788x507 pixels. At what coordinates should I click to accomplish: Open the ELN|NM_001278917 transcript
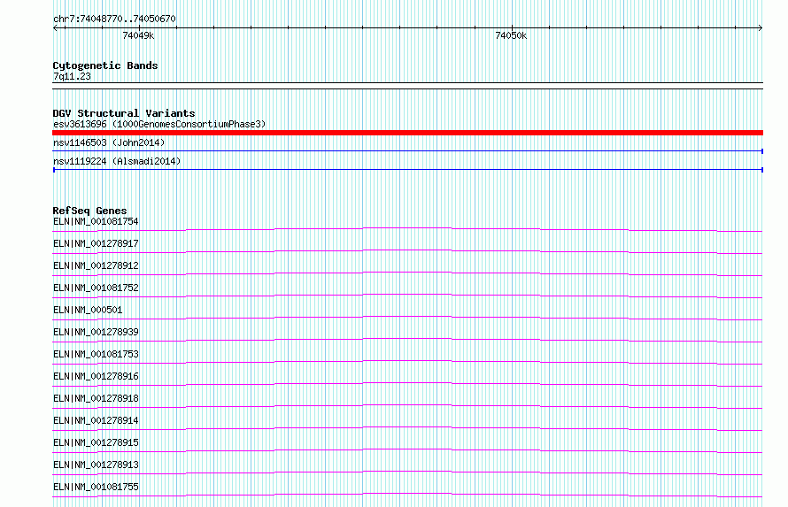coord(96,243)
